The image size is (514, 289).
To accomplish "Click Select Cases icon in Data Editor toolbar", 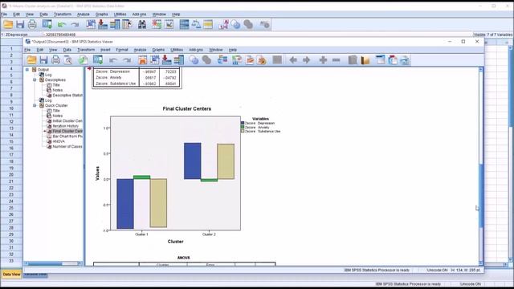I will (x=208, y=24).
